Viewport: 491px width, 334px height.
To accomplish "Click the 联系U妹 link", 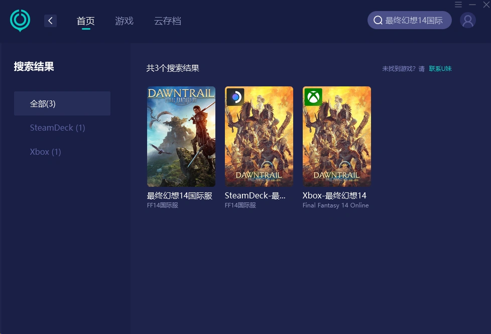I will coord(440,69).
